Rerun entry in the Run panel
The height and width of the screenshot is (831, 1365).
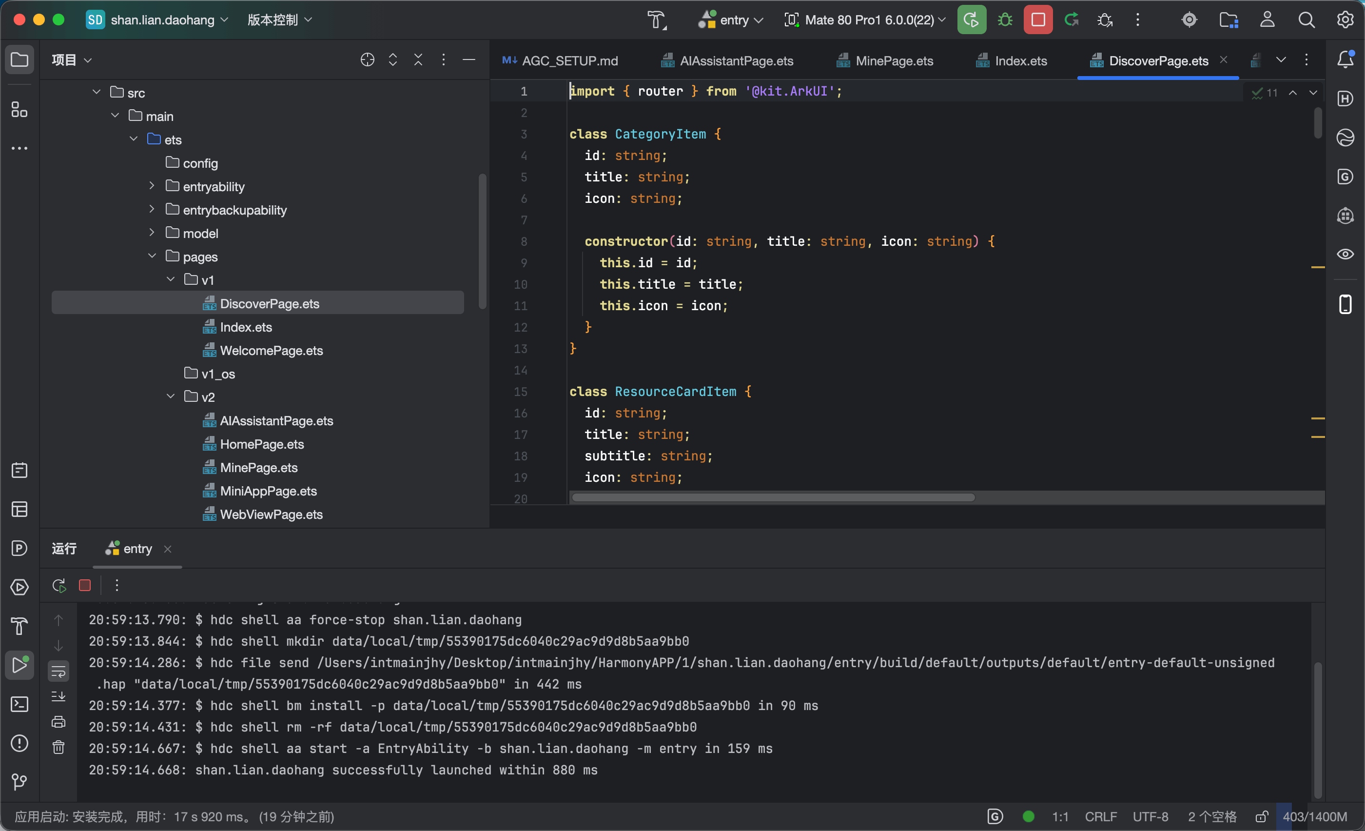click(59, 586)
